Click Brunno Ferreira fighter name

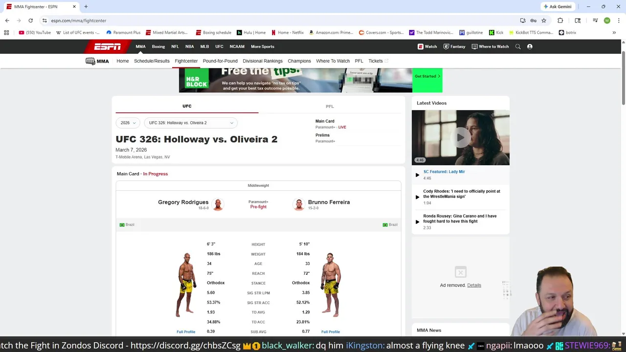coord(329,202)
